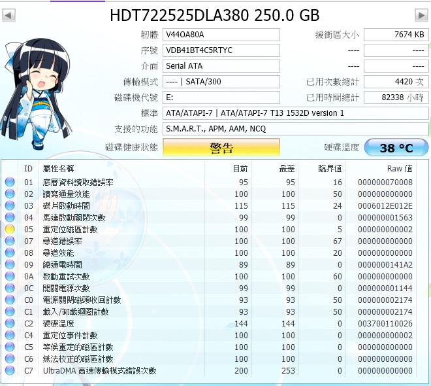Click the blue status icon for attribute 02
This screenshot has width=431, height=386.
[10, 194]
